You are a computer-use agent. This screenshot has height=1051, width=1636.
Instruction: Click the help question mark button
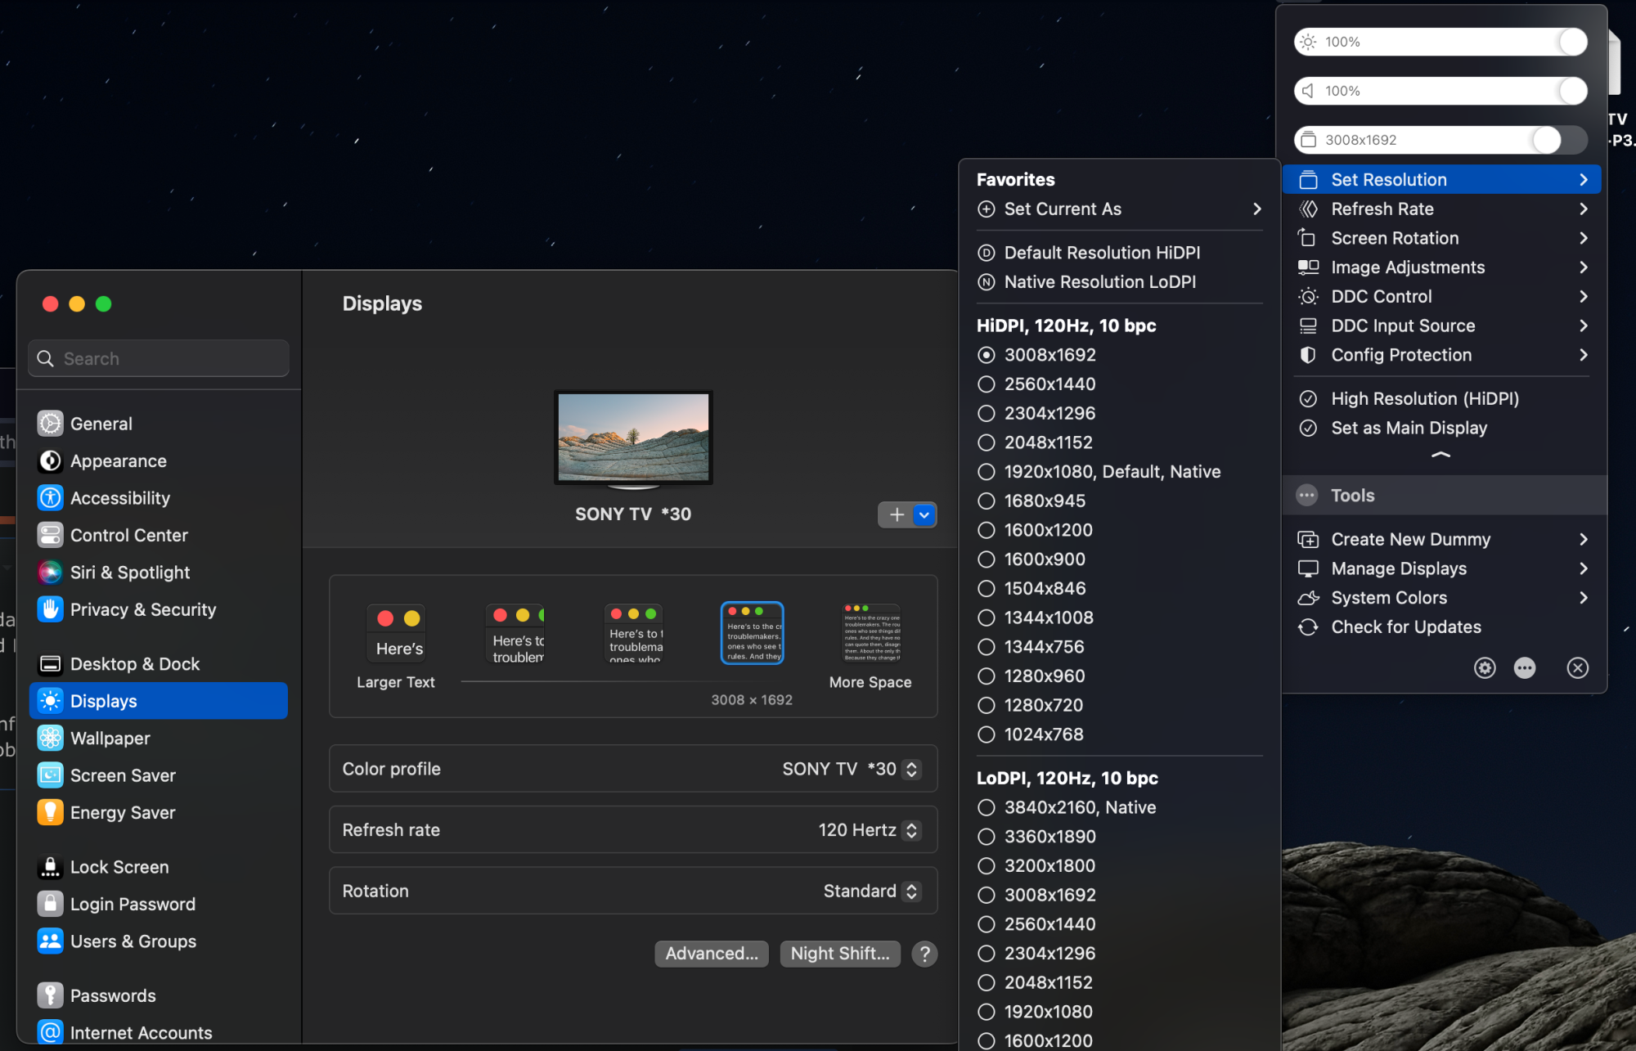924,954
